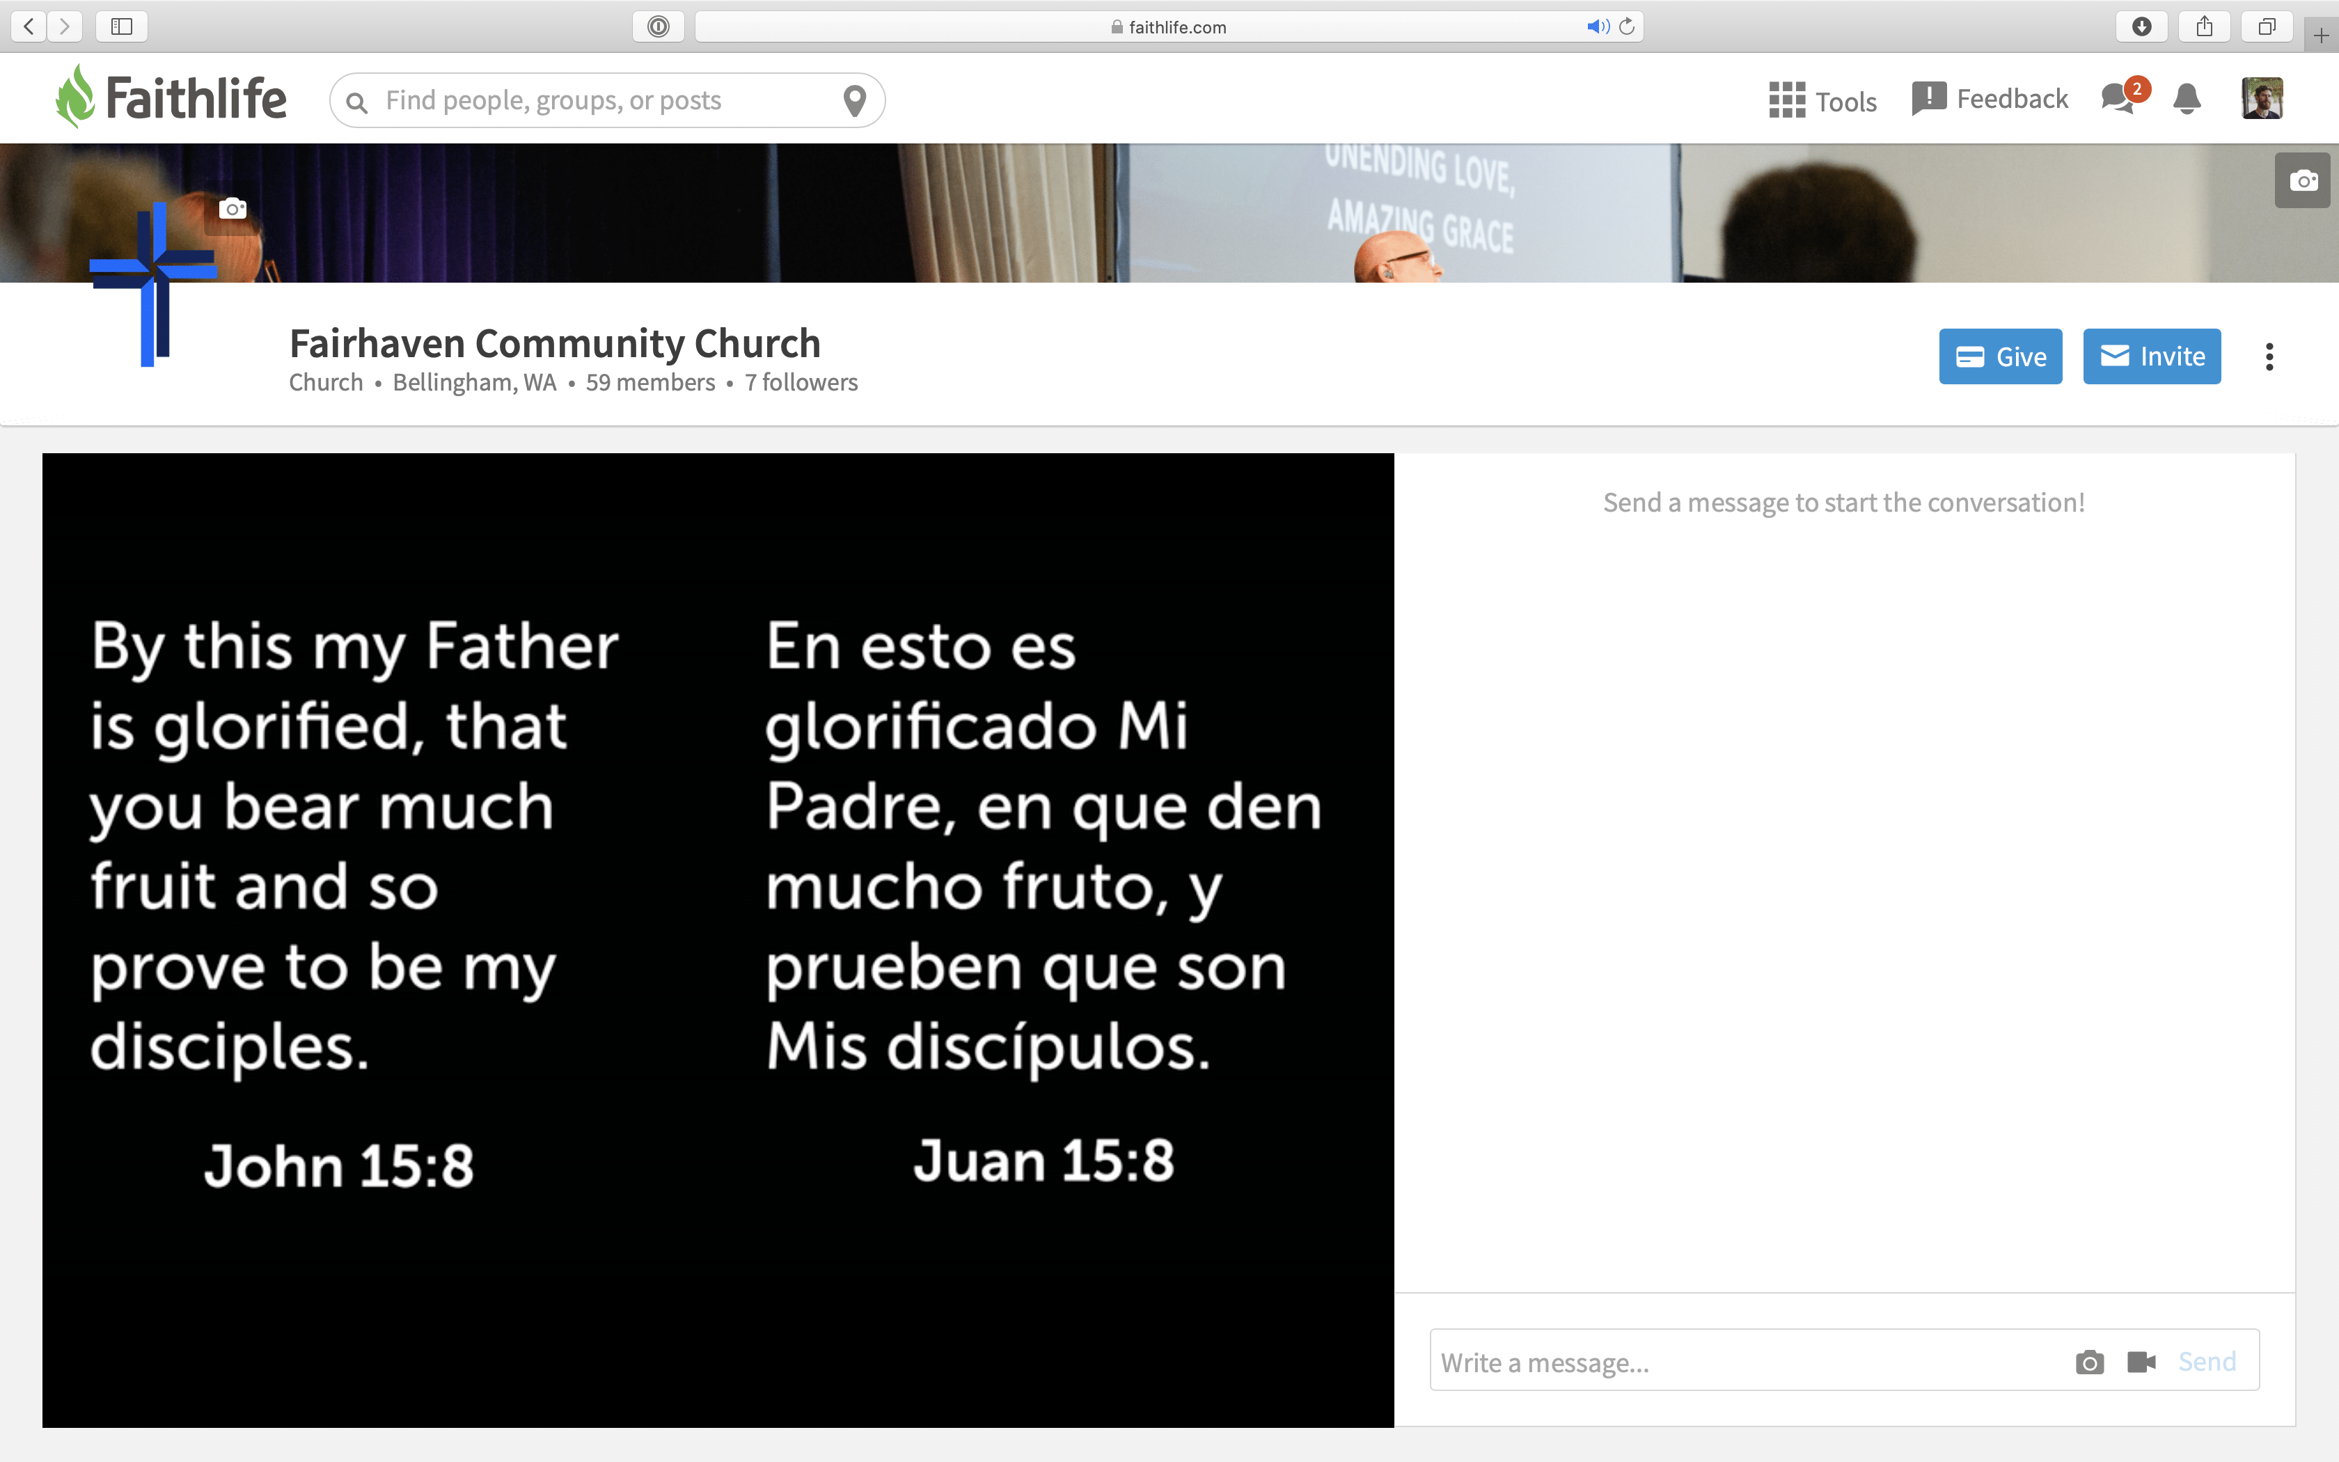The height and width of the screenshot is (1462, 2339).
Task: Open the notifications bell
Action: (x=2187, y=99)
